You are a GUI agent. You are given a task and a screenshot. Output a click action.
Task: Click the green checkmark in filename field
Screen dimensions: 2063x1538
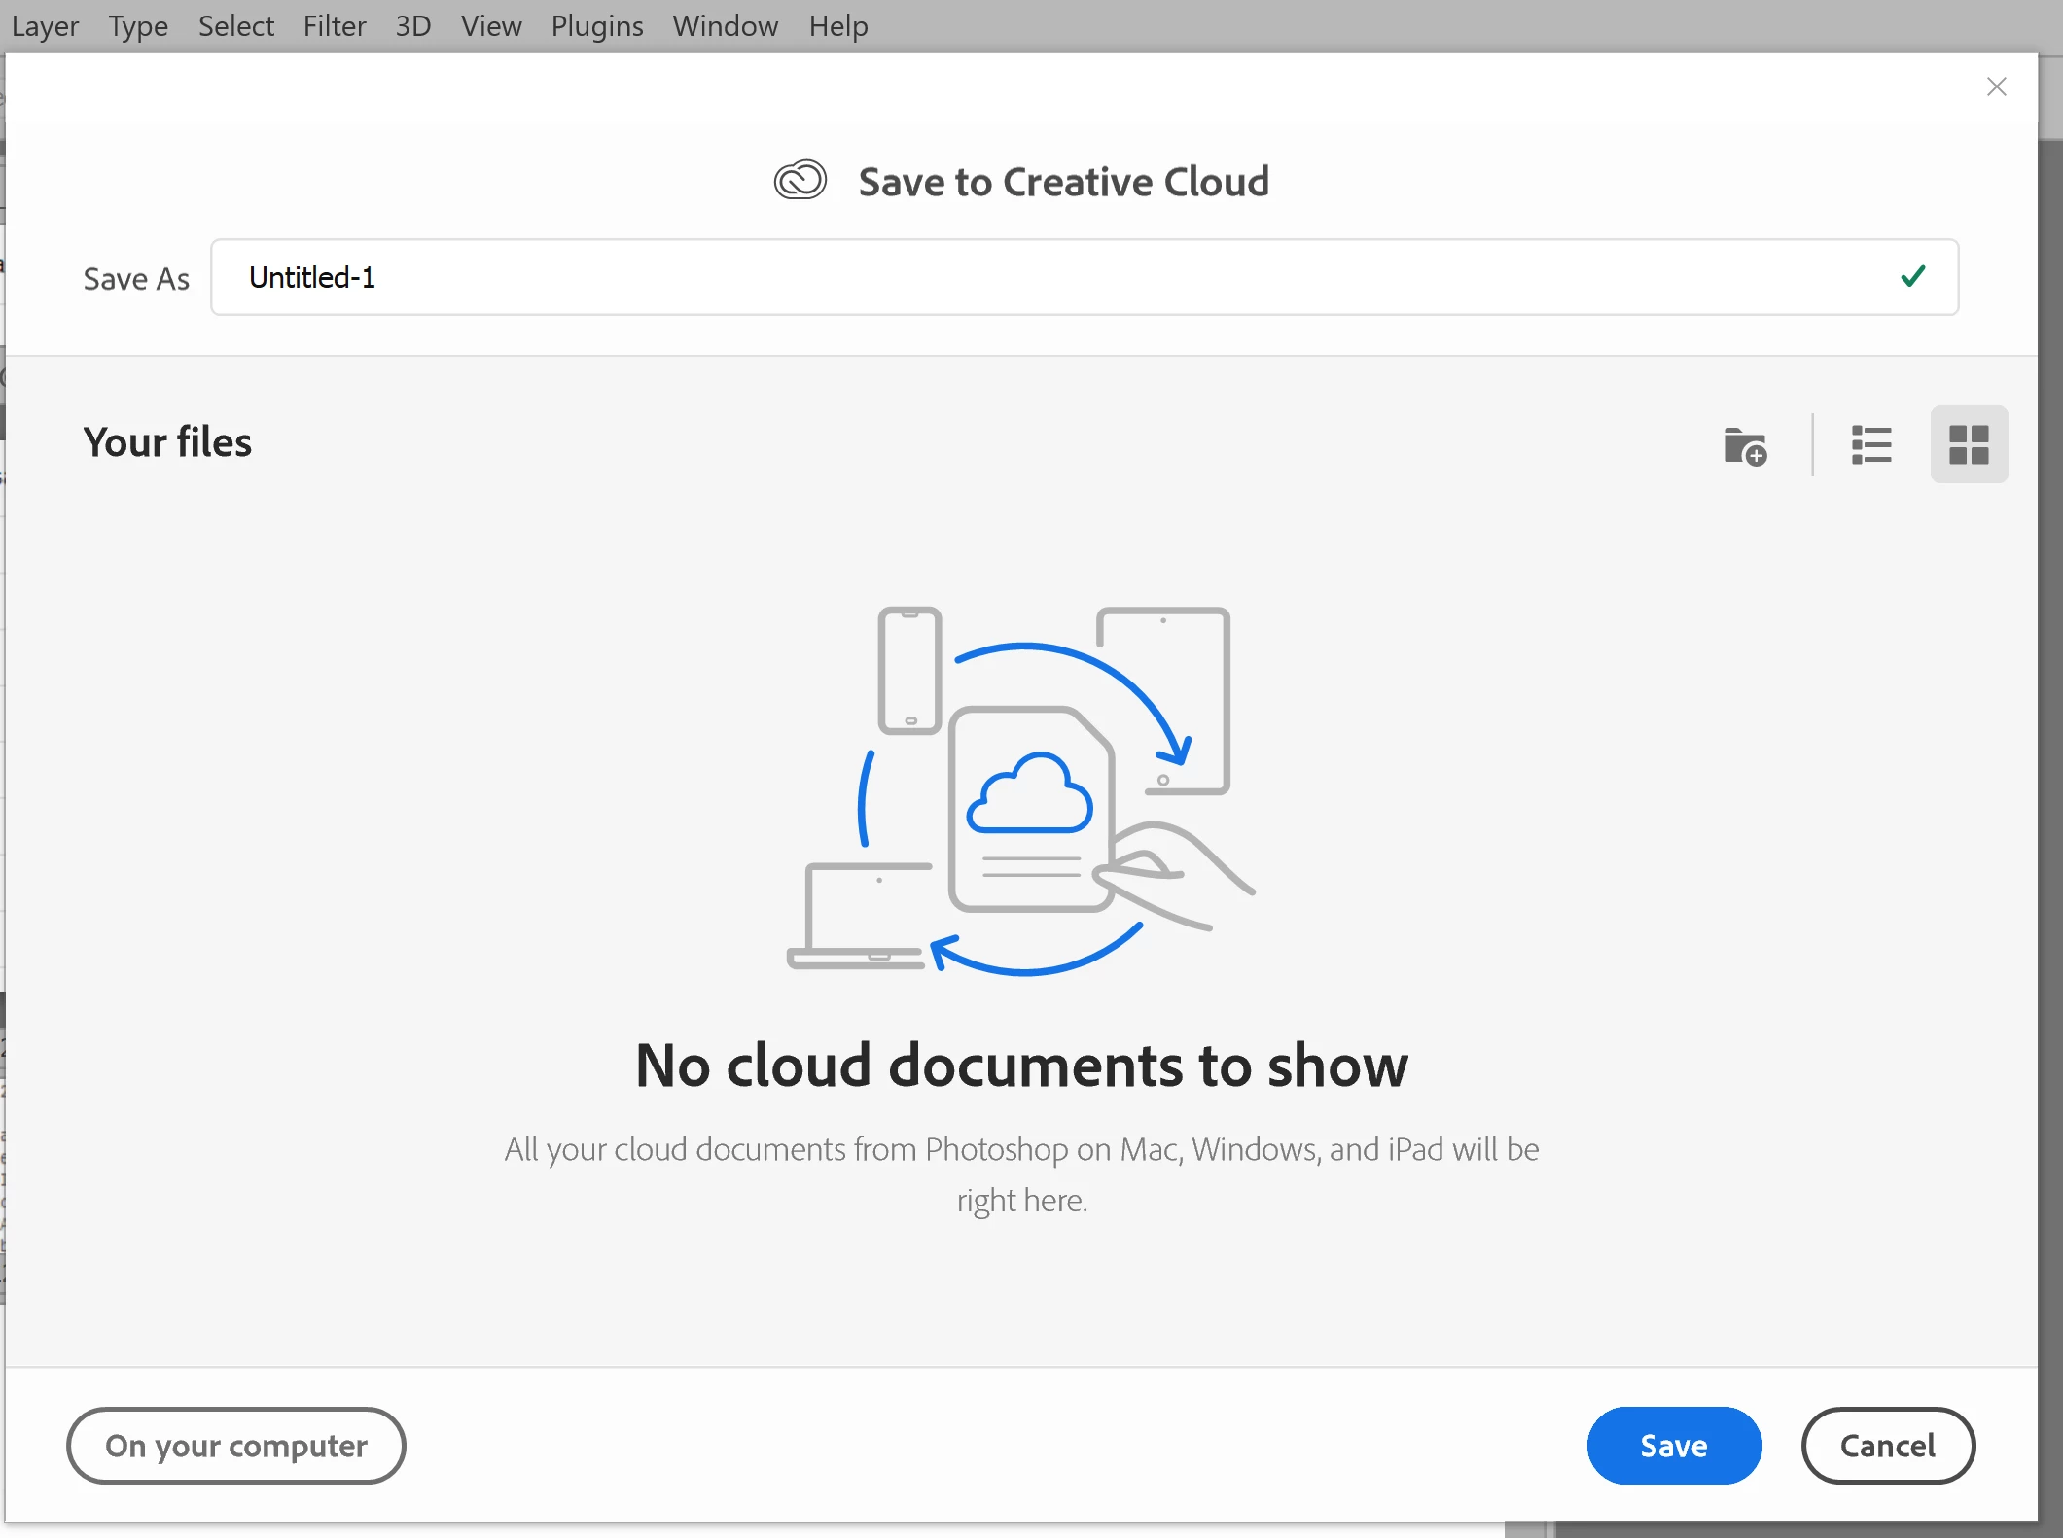1912,277
